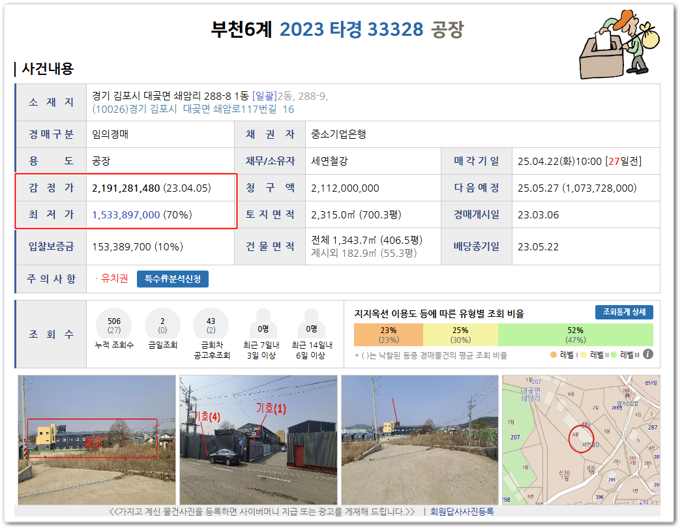Open case number 2023 타경 33328 title
Screen dimensions: 682x530
pos(351,29)
